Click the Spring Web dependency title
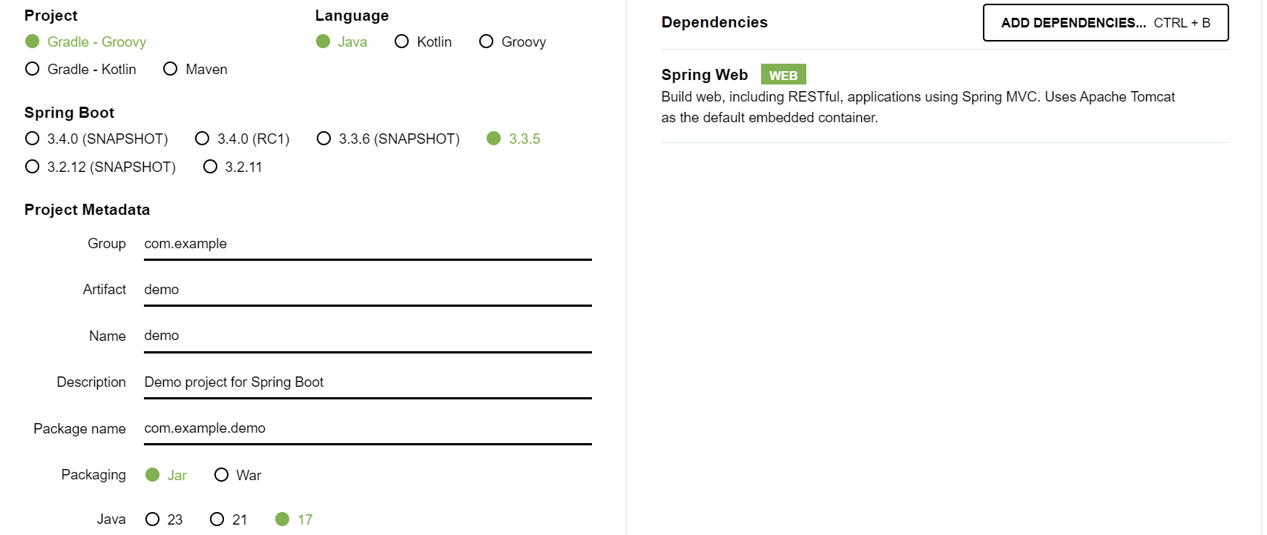Viewport: 1267px width, 535px height. (704, 74)
